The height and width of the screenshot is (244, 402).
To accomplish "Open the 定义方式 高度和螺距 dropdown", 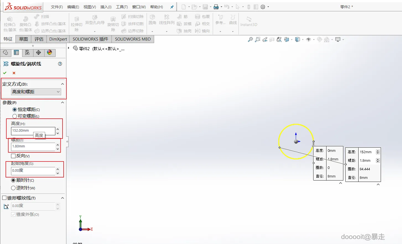I will (36, 92).
